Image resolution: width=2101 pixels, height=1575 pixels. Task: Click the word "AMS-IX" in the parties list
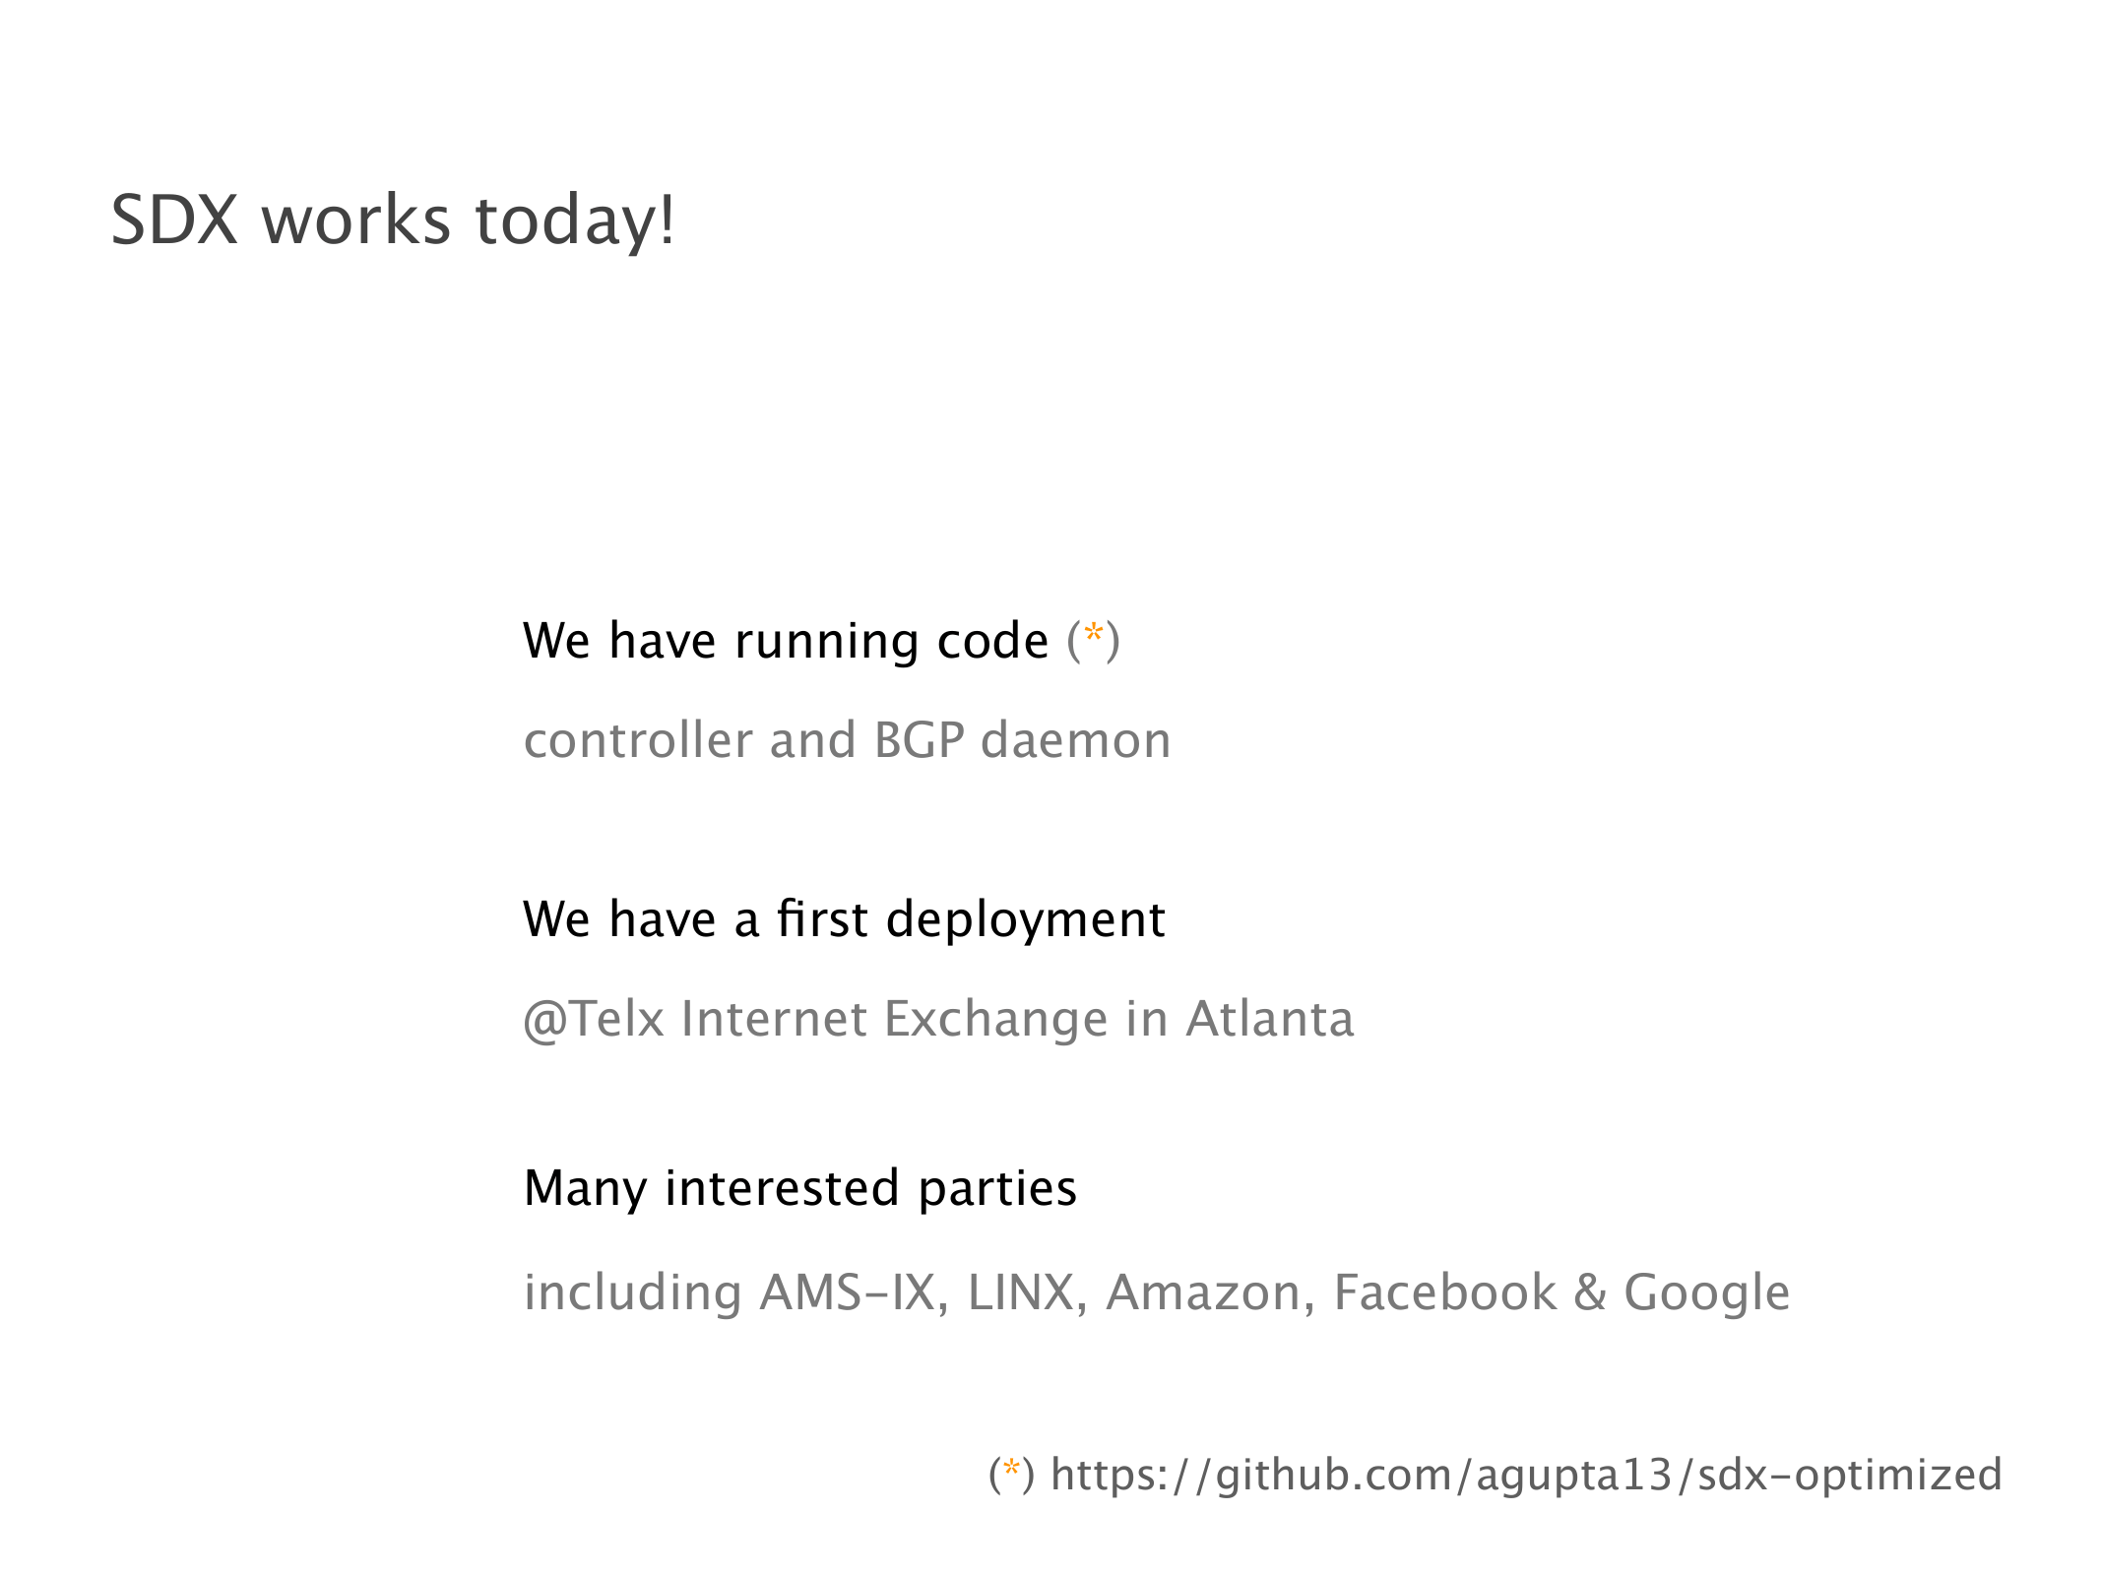click(847, 1292)
